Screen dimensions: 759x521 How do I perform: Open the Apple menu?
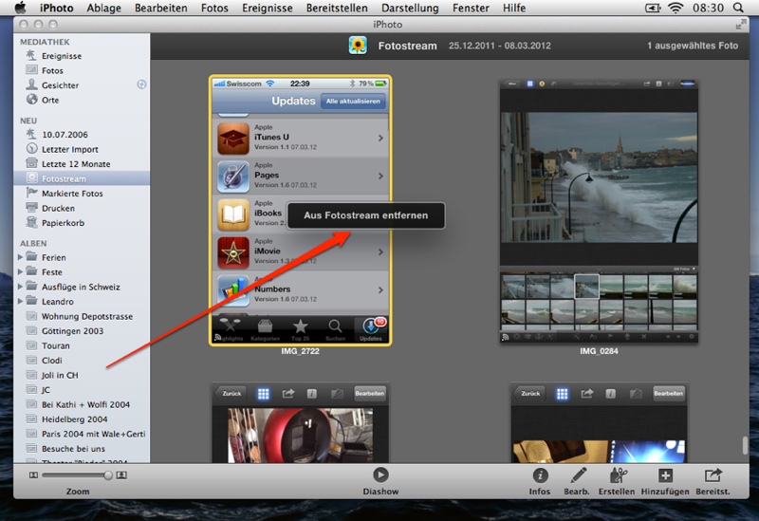(20, 8)
